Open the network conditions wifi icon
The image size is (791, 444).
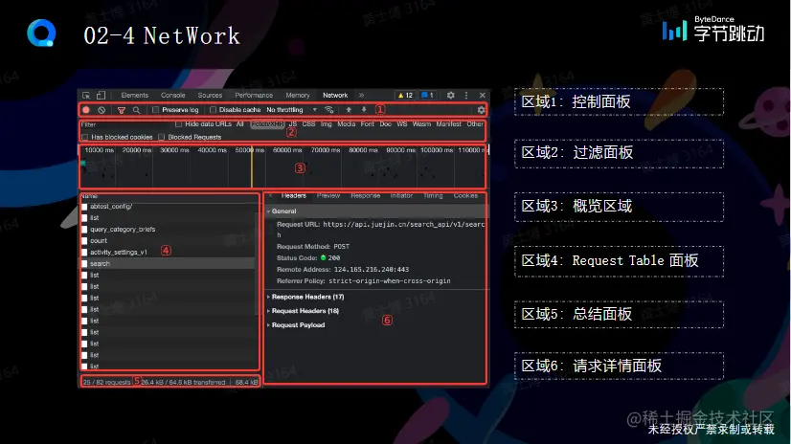328,109
